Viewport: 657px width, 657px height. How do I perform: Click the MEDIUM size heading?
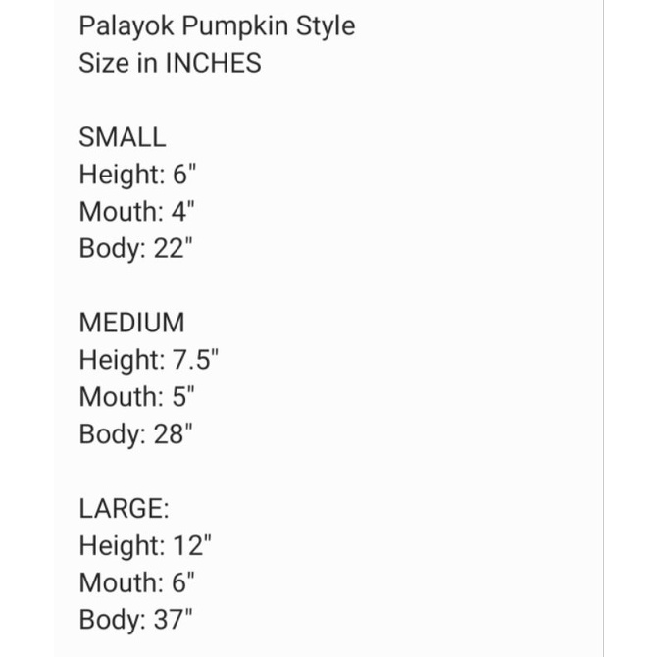click(131, 323)
